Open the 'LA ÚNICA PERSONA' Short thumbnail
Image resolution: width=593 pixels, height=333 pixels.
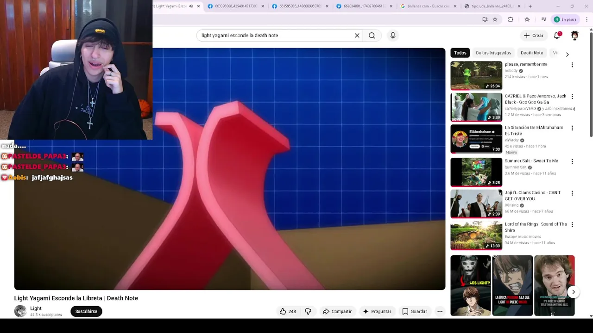tap(512, 285)
